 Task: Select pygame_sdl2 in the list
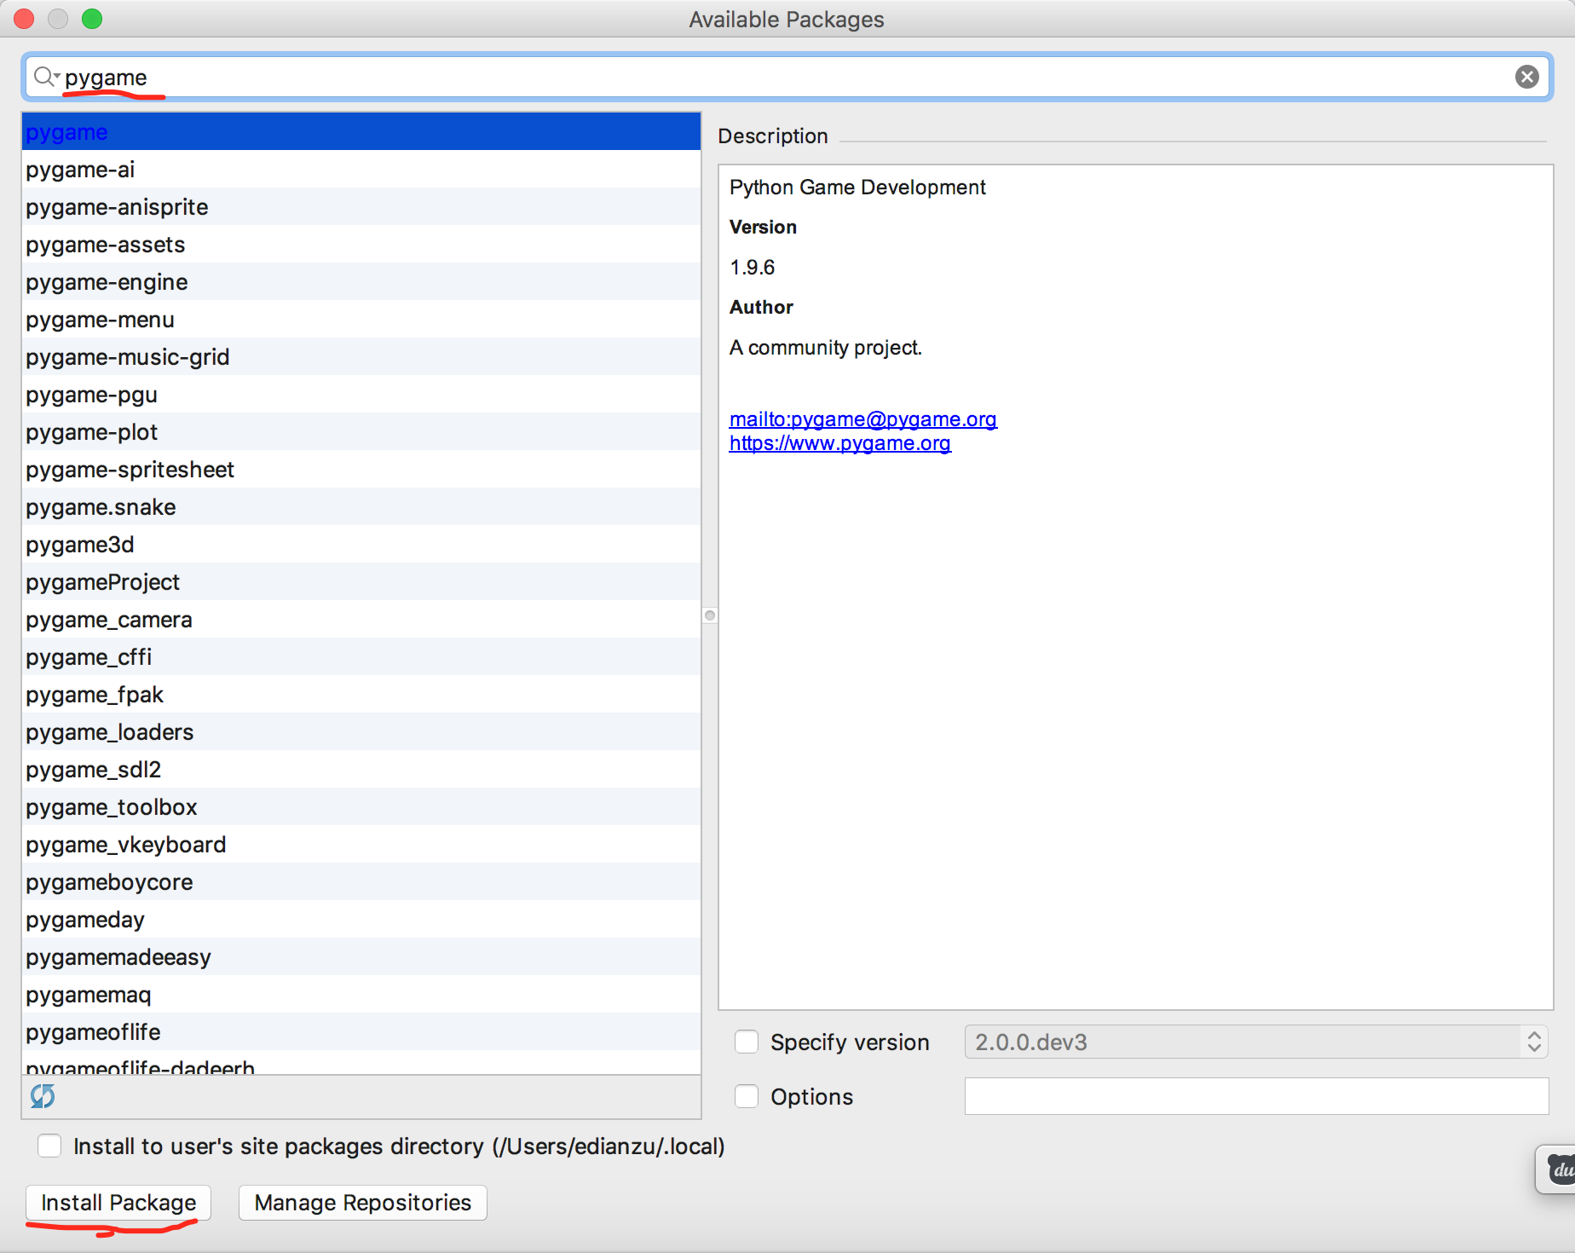click(x=361, y=770)
